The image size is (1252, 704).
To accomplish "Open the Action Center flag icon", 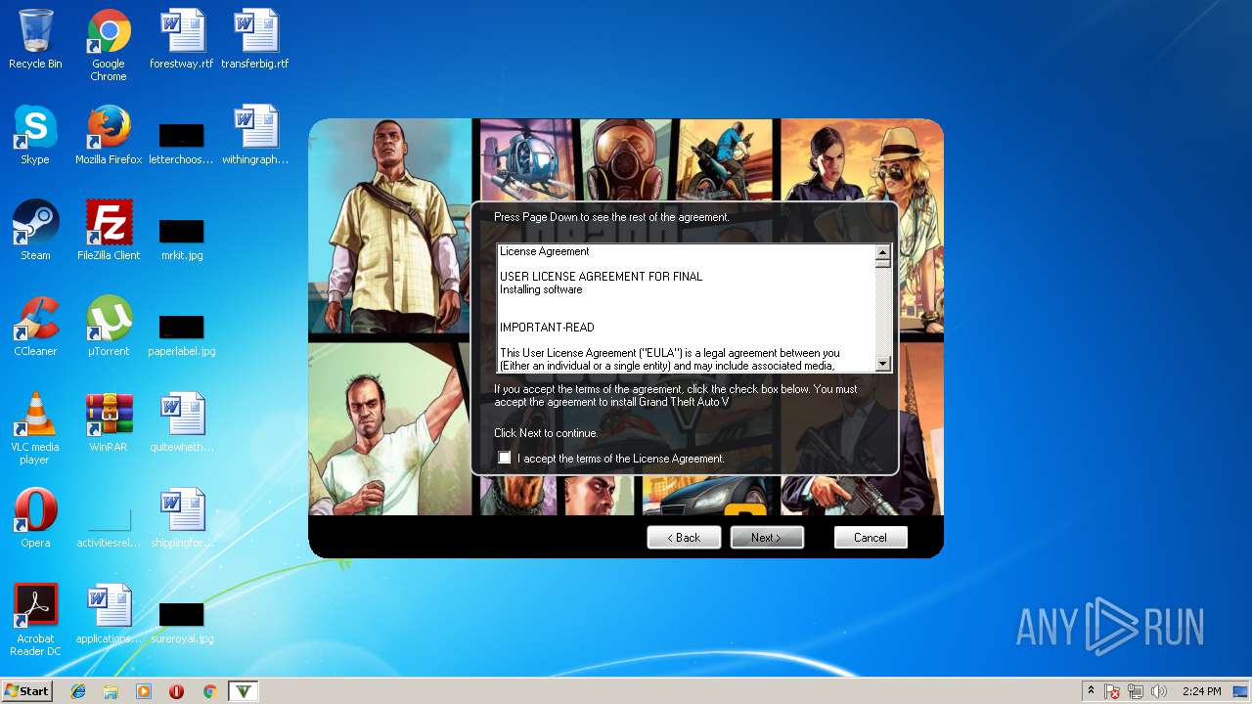I will click(x=1113, y=691).
